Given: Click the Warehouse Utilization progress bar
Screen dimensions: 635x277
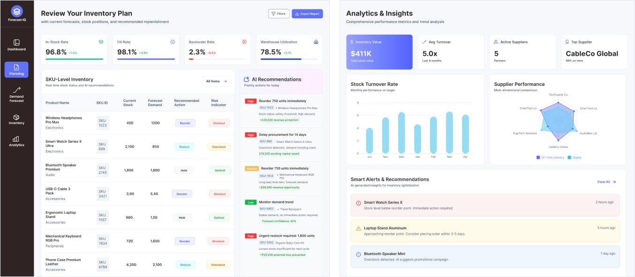Looking at the screenshot, I should point(289,59).
